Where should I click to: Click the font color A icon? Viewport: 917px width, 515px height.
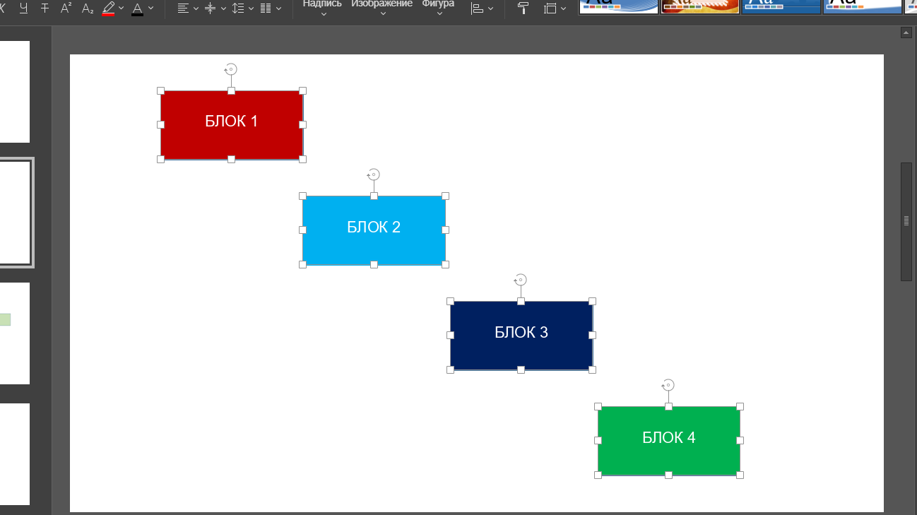(x=137, y=8)
